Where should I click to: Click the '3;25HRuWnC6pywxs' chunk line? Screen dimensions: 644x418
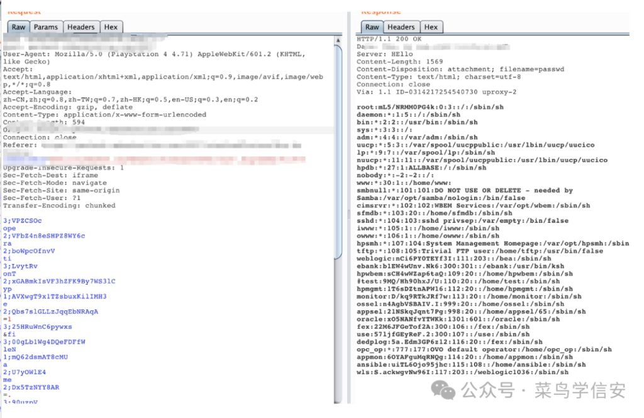pos(37,327)
